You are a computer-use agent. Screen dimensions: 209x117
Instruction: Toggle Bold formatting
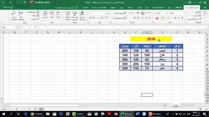click(182, 18)
